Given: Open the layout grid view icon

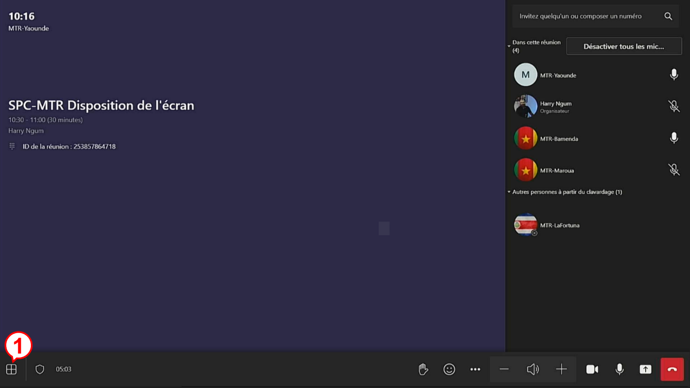Looking at the screenshot, I should (x=11, y=369).
